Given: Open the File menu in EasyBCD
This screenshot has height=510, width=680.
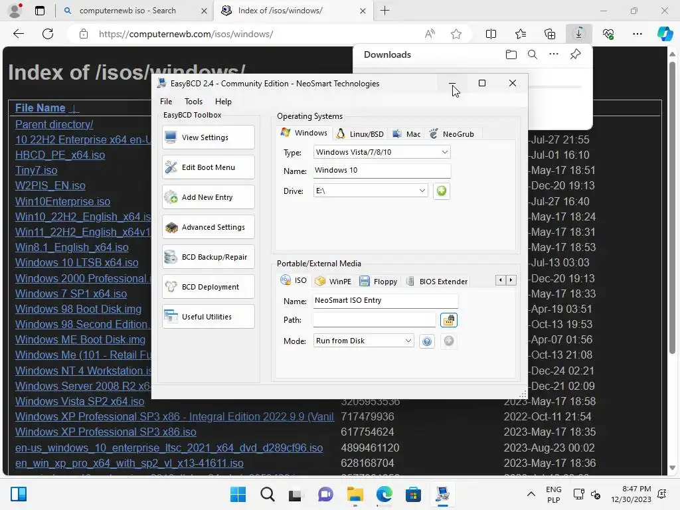Looking at the screenshot, I should point(166,102).
